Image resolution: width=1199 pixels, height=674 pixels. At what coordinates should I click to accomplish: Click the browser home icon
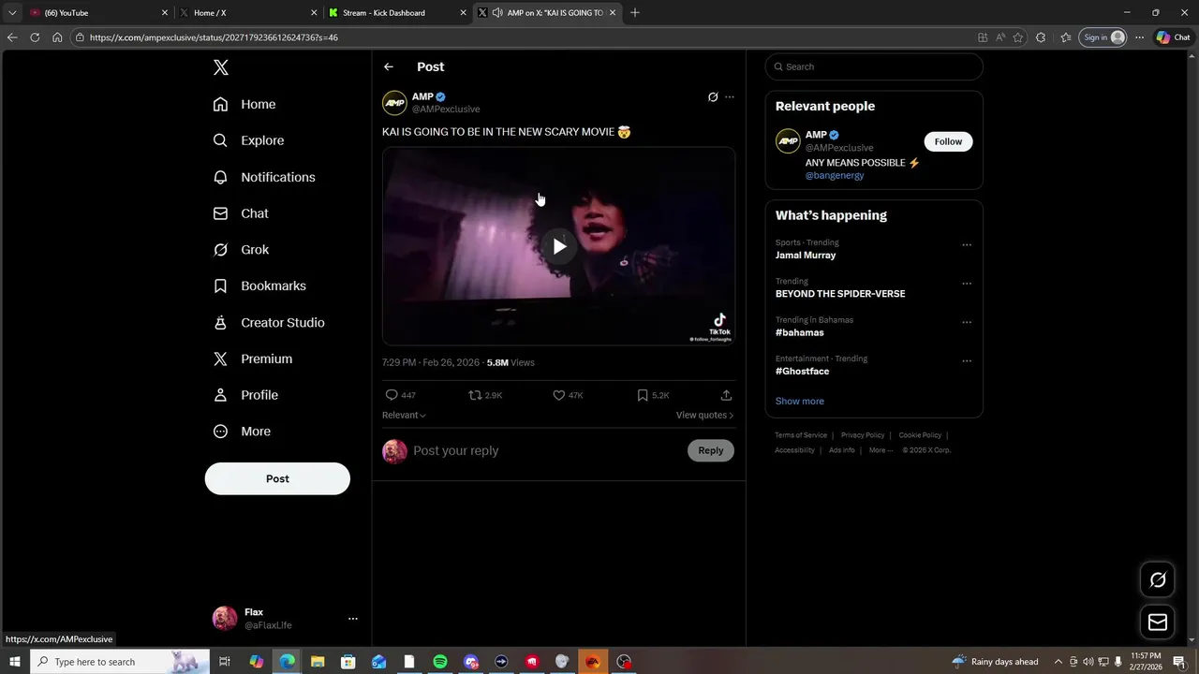tap(57, 37)
